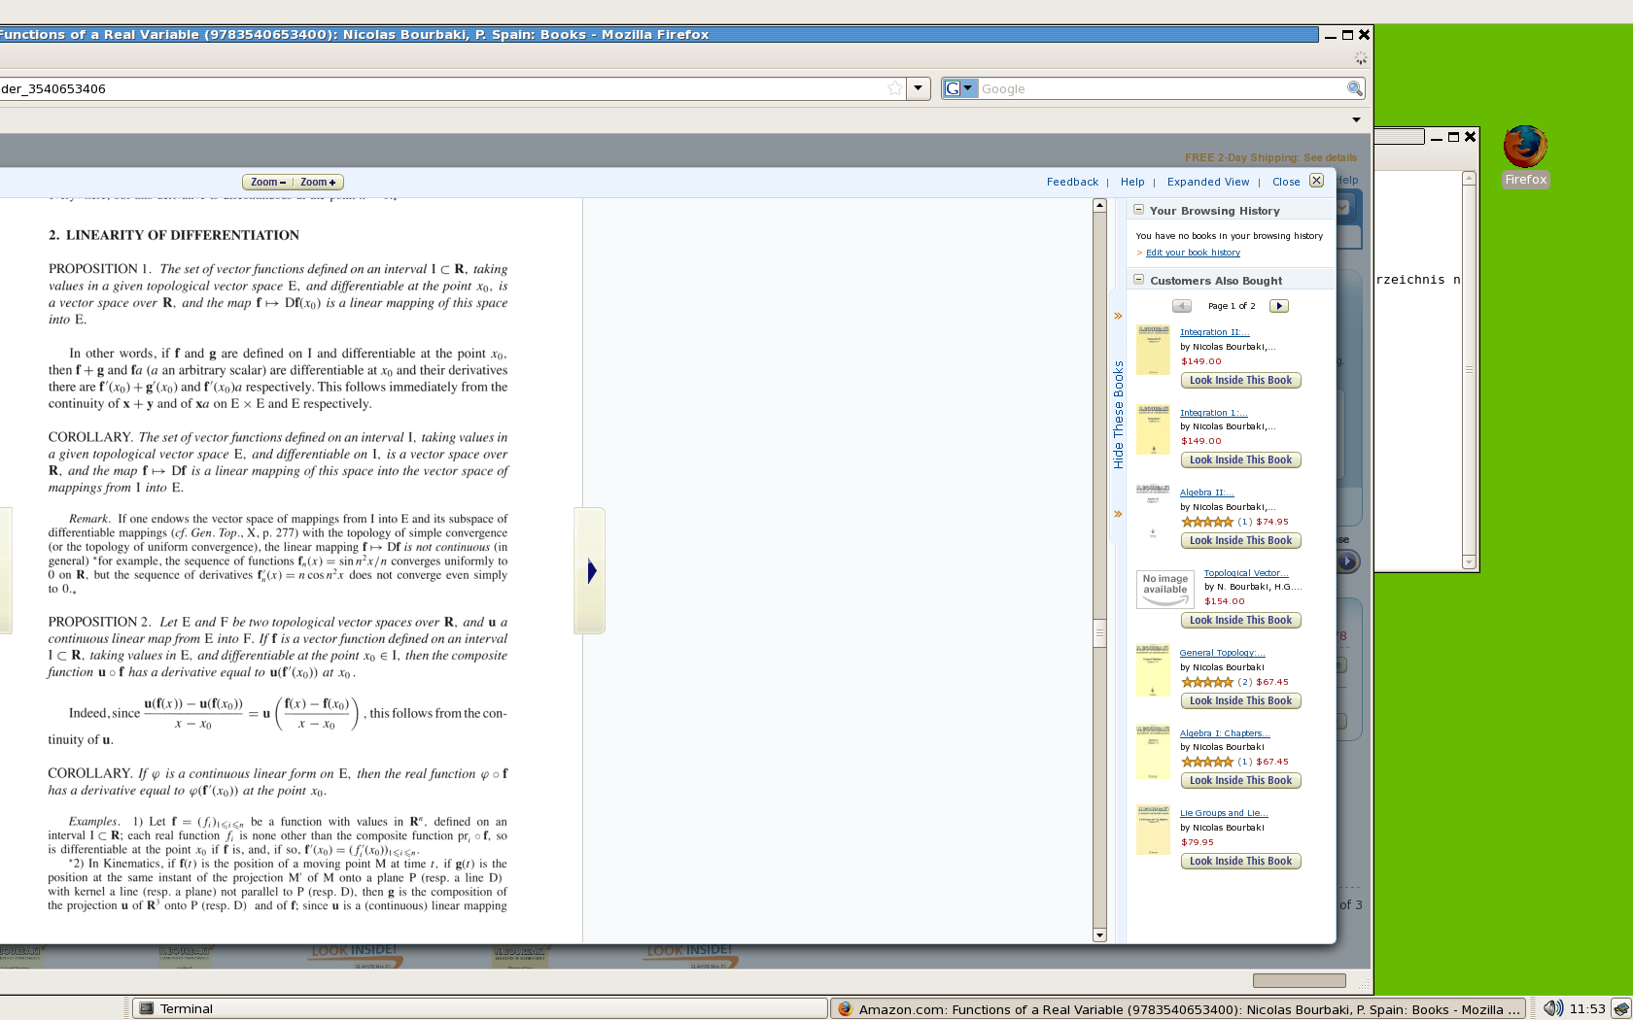Click the bookmark star in the address bar
The width and height of the screenshot is (1633, 1020).
(x=894, y=88)
